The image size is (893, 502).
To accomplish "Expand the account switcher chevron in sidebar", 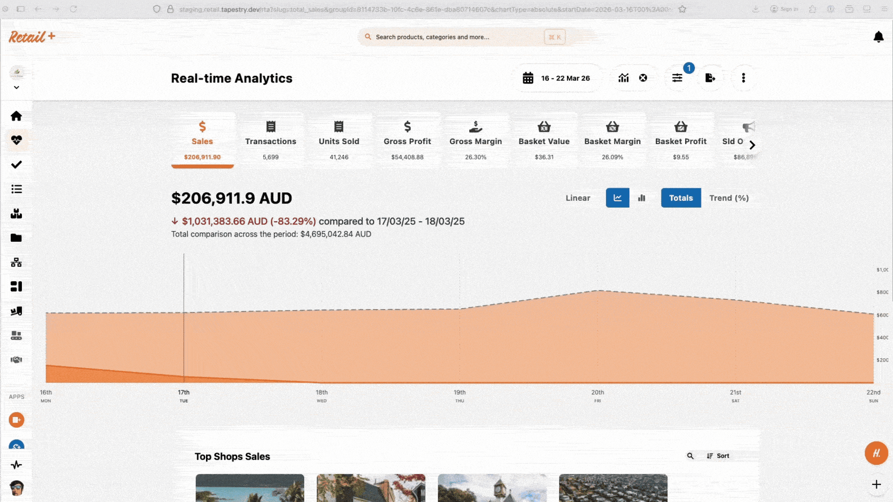I will (16, 87).
